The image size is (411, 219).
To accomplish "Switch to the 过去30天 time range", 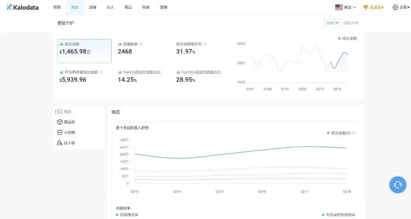I will point(351,23).
